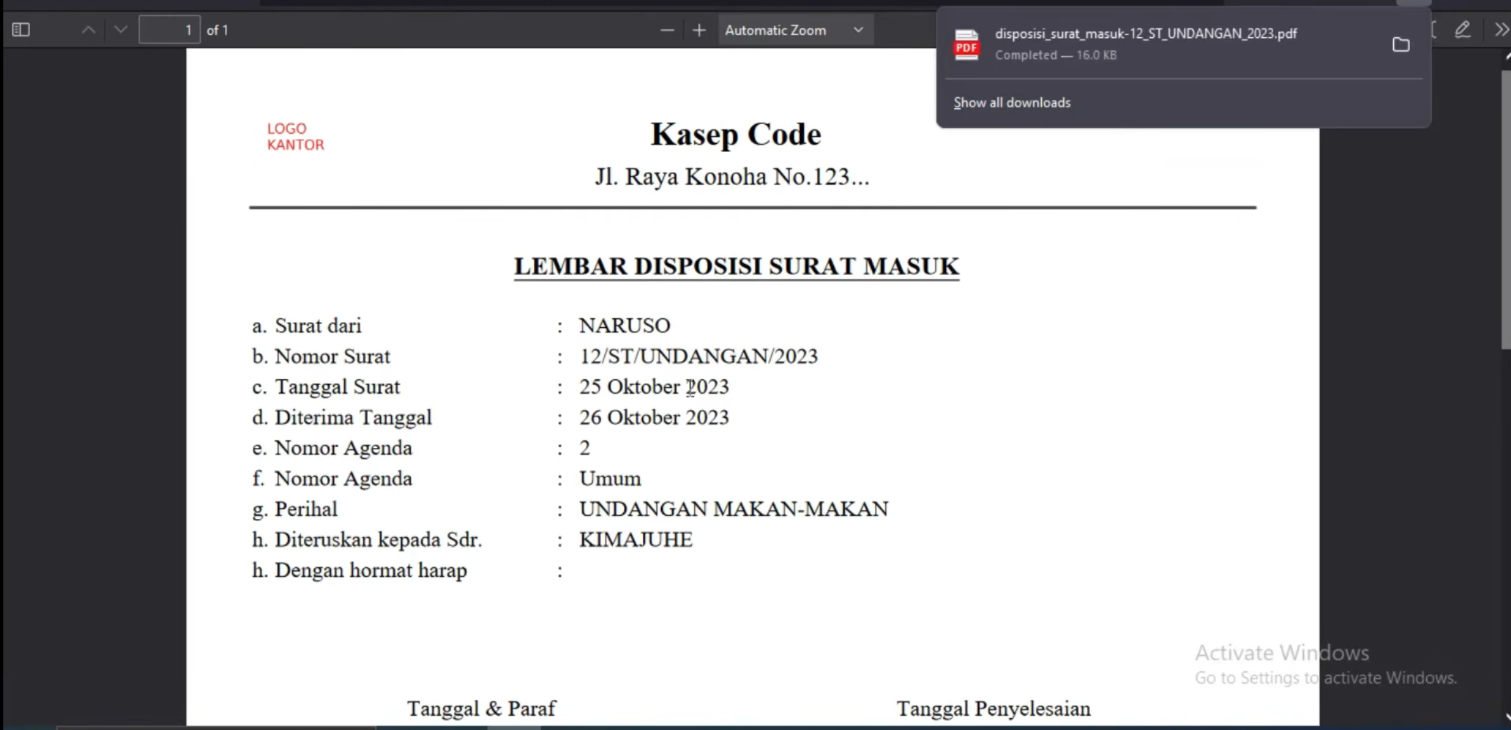Open the tools double-chevron menu
This screenshot has height=730, width=1511.
coord(1501,30)
